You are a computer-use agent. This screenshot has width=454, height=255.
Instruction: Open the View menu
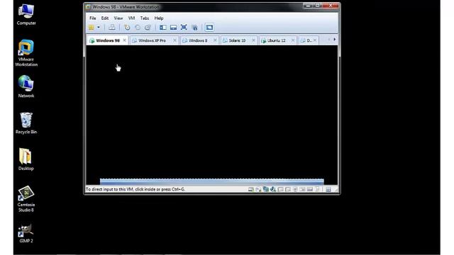pyautogui.click(x=118, y=18)
